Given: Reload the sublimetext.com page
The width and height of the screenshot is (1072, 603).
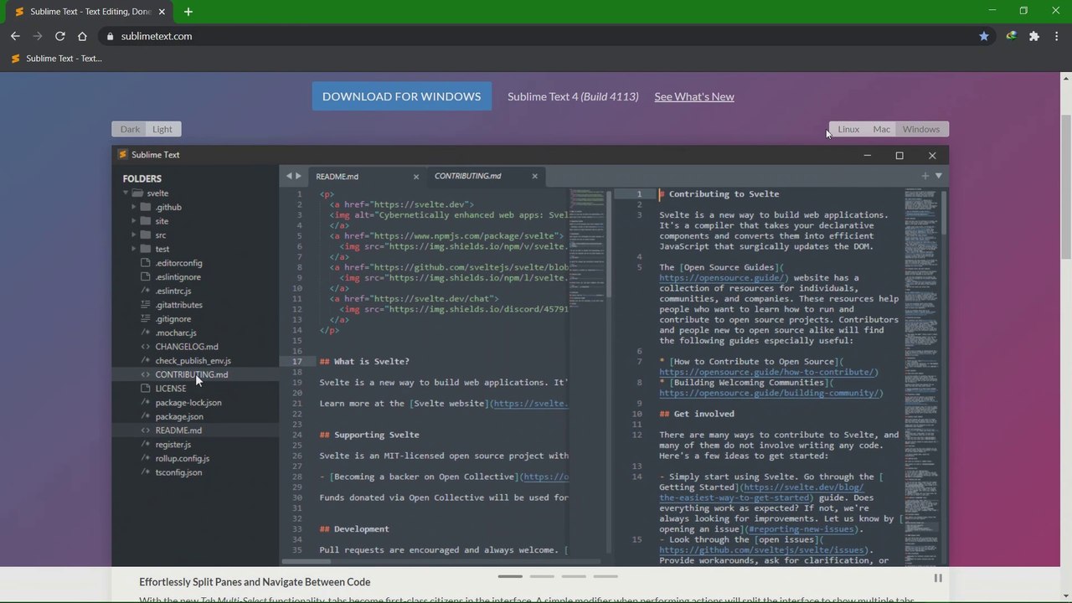Looking at the screenshot, I should coord(60,36).
